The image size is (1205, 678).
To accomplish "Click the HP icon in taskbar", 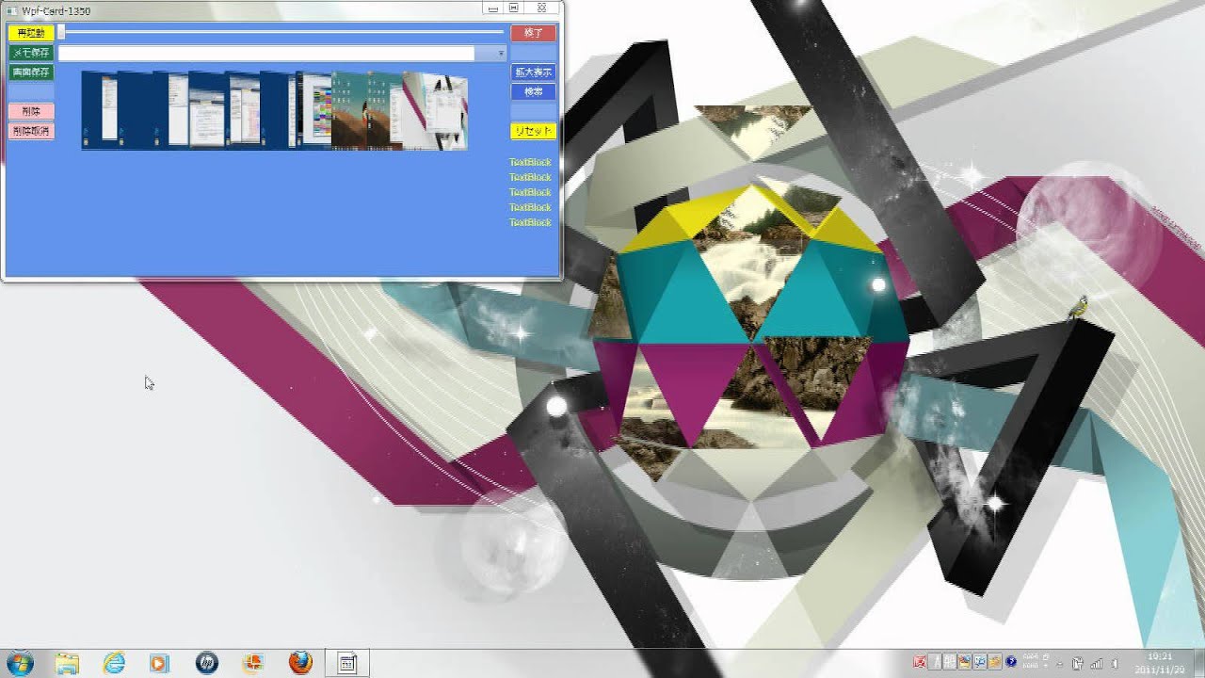I will click(x=207, y=663).
